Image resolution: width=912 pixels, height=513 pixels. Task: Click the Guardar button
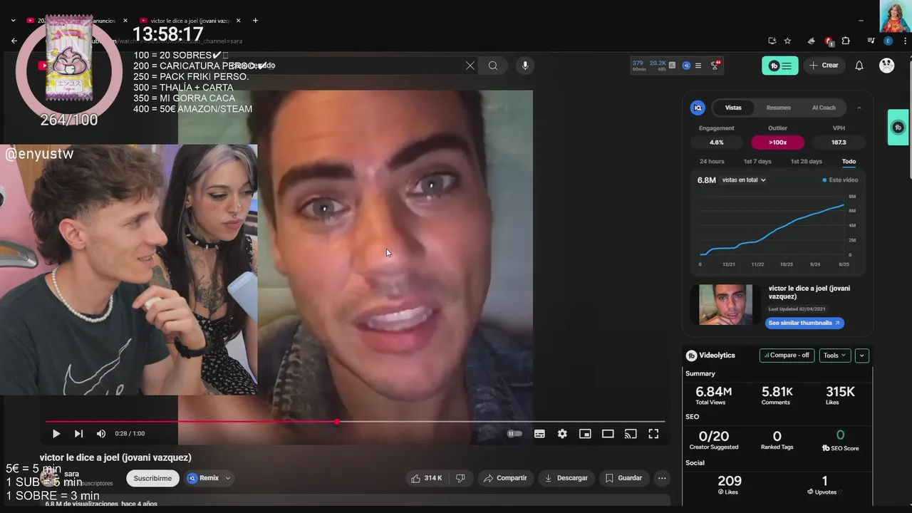click(x=623, y=478)
